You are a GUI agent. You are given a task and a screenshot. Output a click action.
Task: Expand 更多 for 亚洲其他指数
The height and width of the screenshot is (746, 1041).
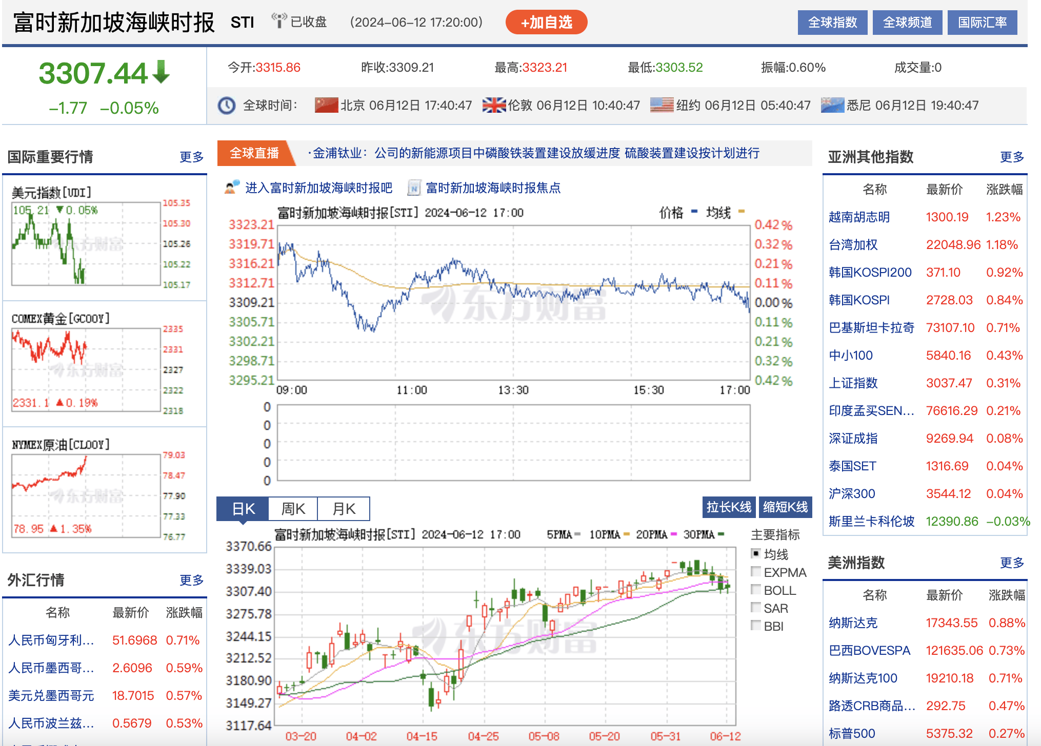1011,157
